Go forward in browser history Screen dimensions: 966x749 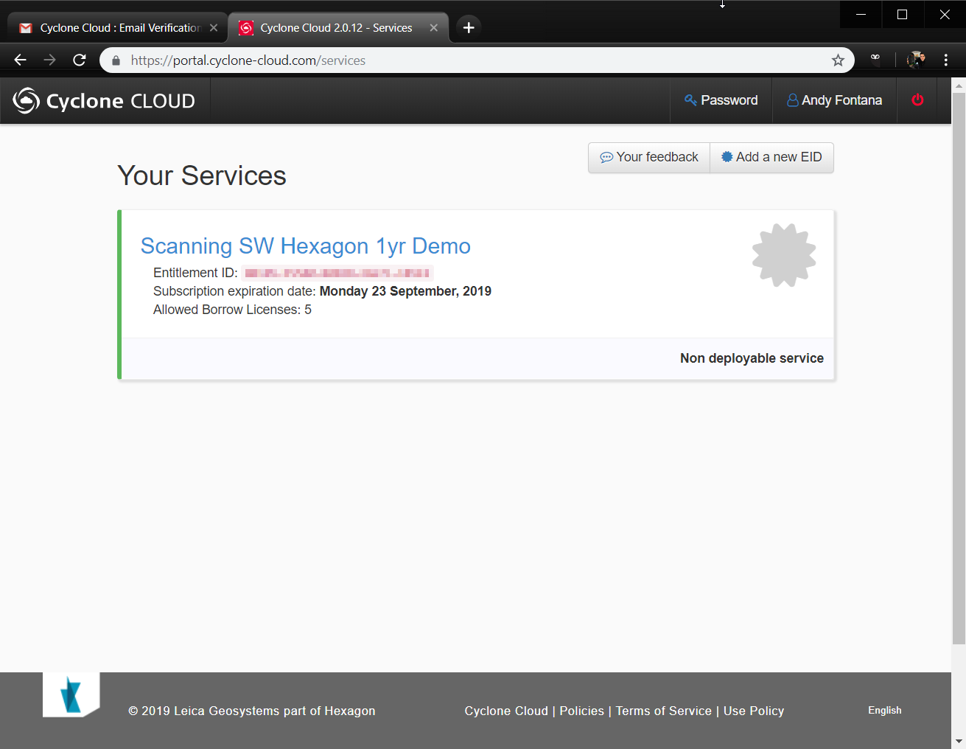(50, 60)
